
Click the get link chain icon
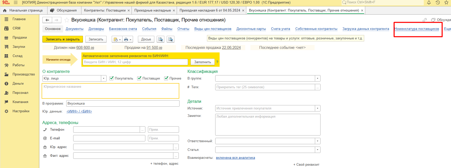click(x=425, y=20)
